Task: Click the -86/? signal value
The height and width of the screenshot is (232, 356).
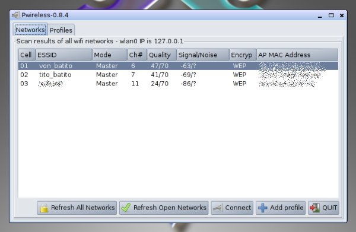Action: pos(188,84)
